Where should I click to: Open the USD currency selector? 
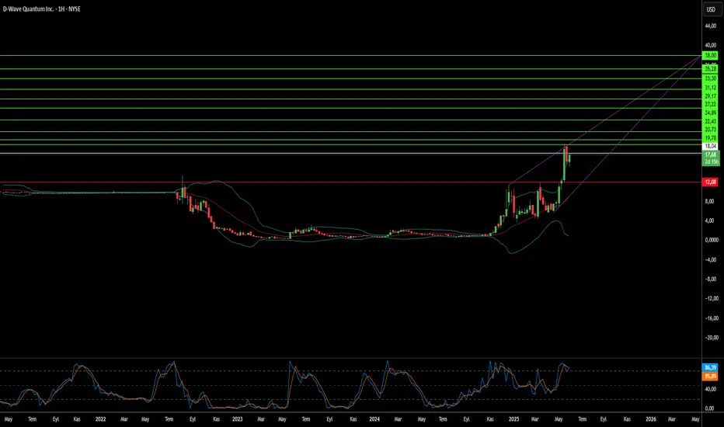[710, 9]
